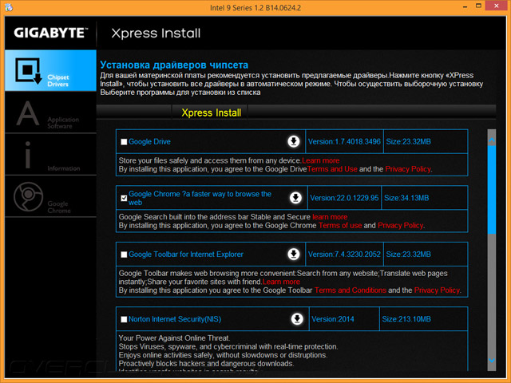The image size is (511, 383).
Task: Open the Information sidebar section
Action: tap(50, 155)
